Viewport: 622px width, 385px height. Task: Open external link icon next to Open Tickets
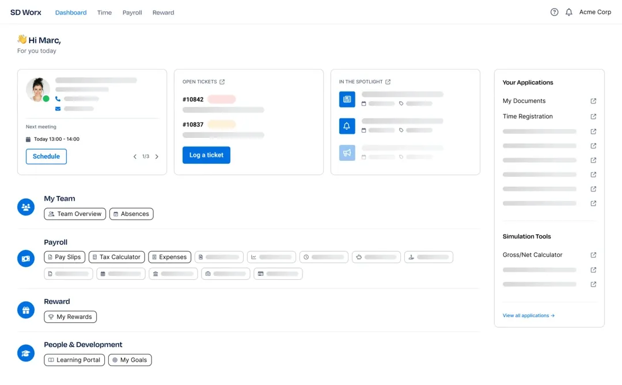tap(222, 82)
